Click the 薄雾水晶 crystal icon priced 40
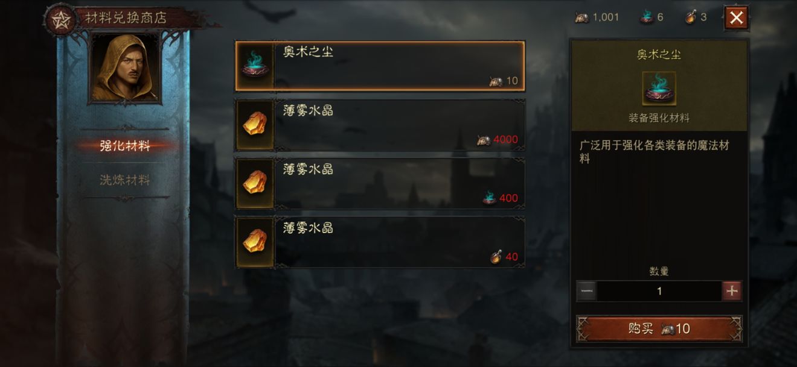797x367 pixels. click(255, 242)
